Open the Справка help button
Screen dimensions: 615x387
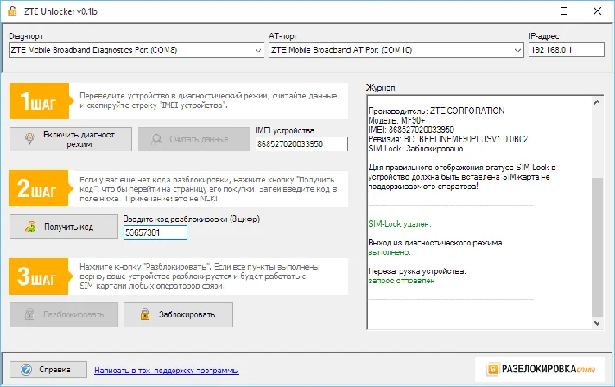[48, 370]
